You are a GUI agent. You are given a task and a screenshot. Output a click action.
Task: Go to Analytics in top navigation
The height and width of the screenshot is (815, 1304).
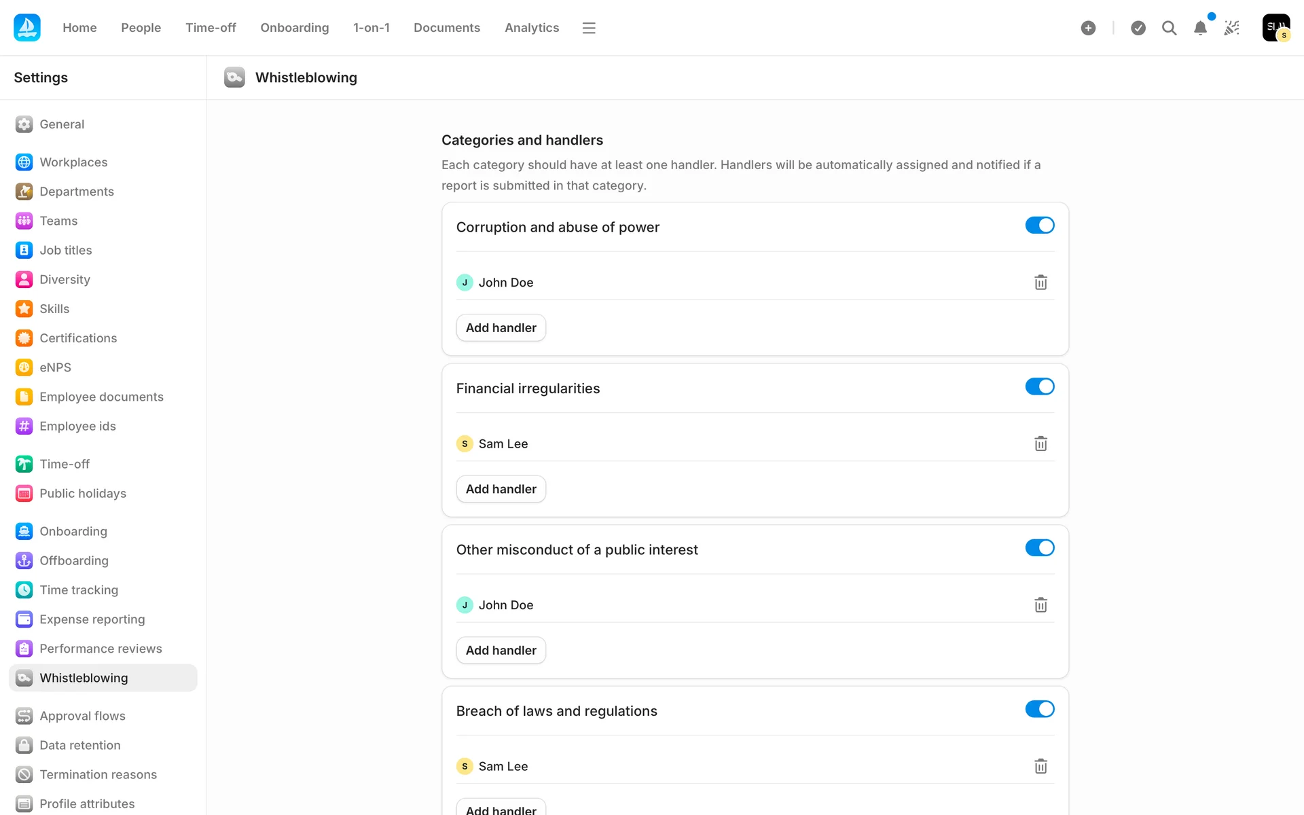[532, 28]
